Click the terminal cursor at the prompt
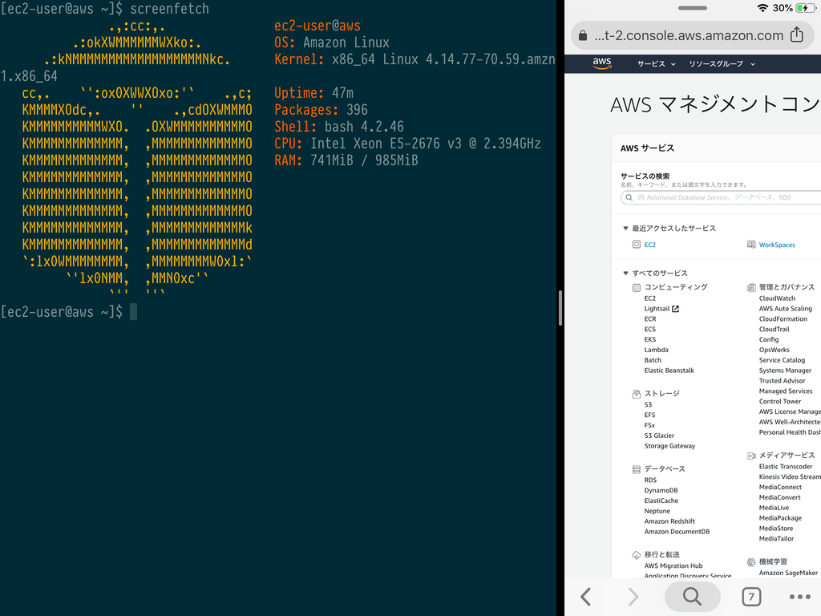Screen dimensions: 821x616 tap(134, 312)
